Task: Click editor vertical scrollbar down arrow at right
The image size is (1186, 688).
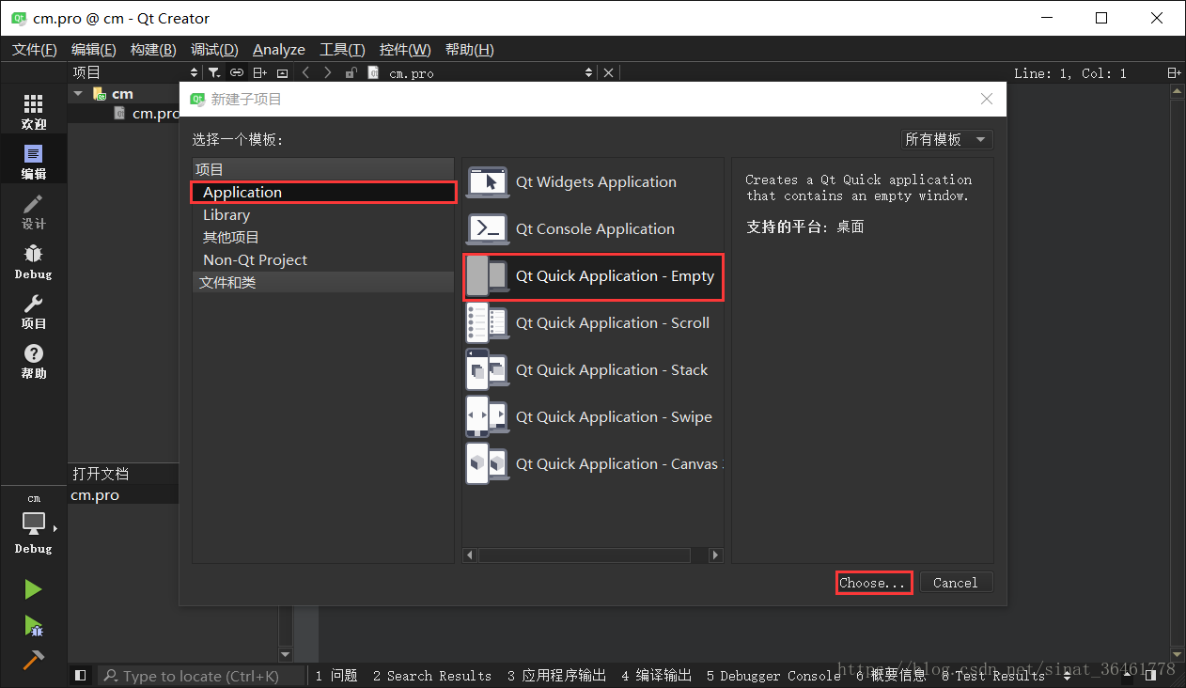Action: [1176, 654]
